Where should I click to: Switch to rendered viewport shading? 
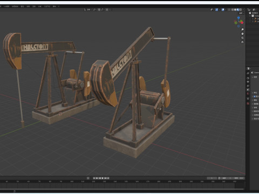(241, 10)
